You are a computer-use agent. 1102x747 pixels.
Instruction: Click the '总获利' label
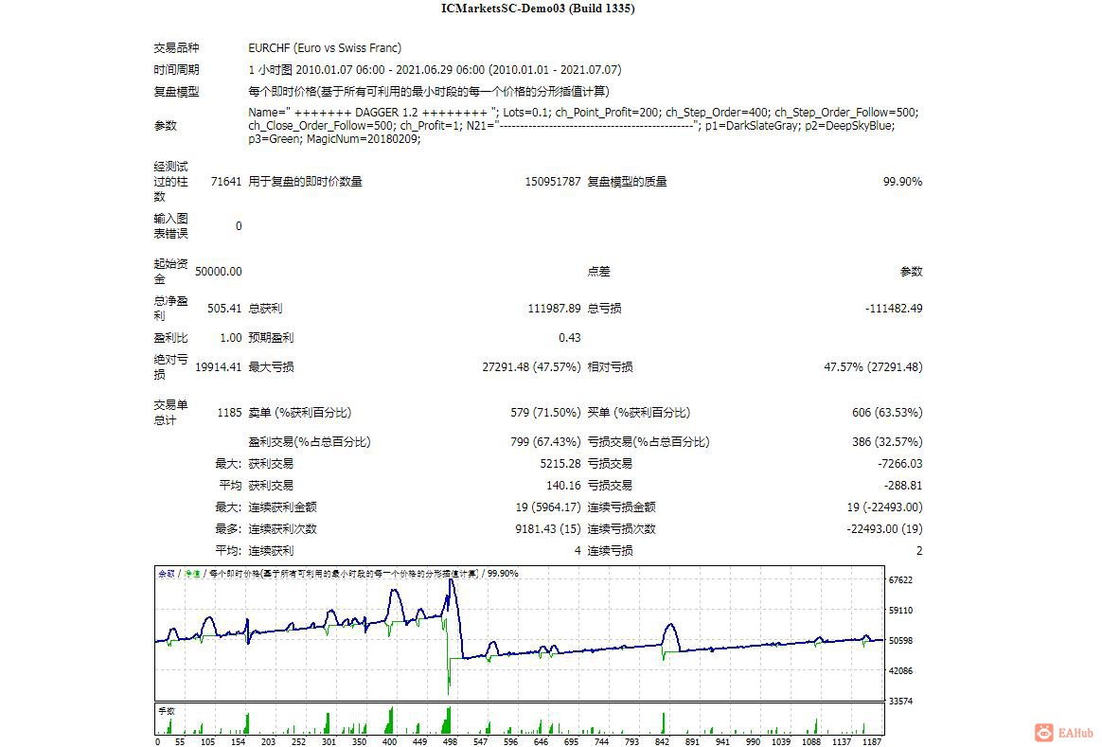[x=265, y=309]
